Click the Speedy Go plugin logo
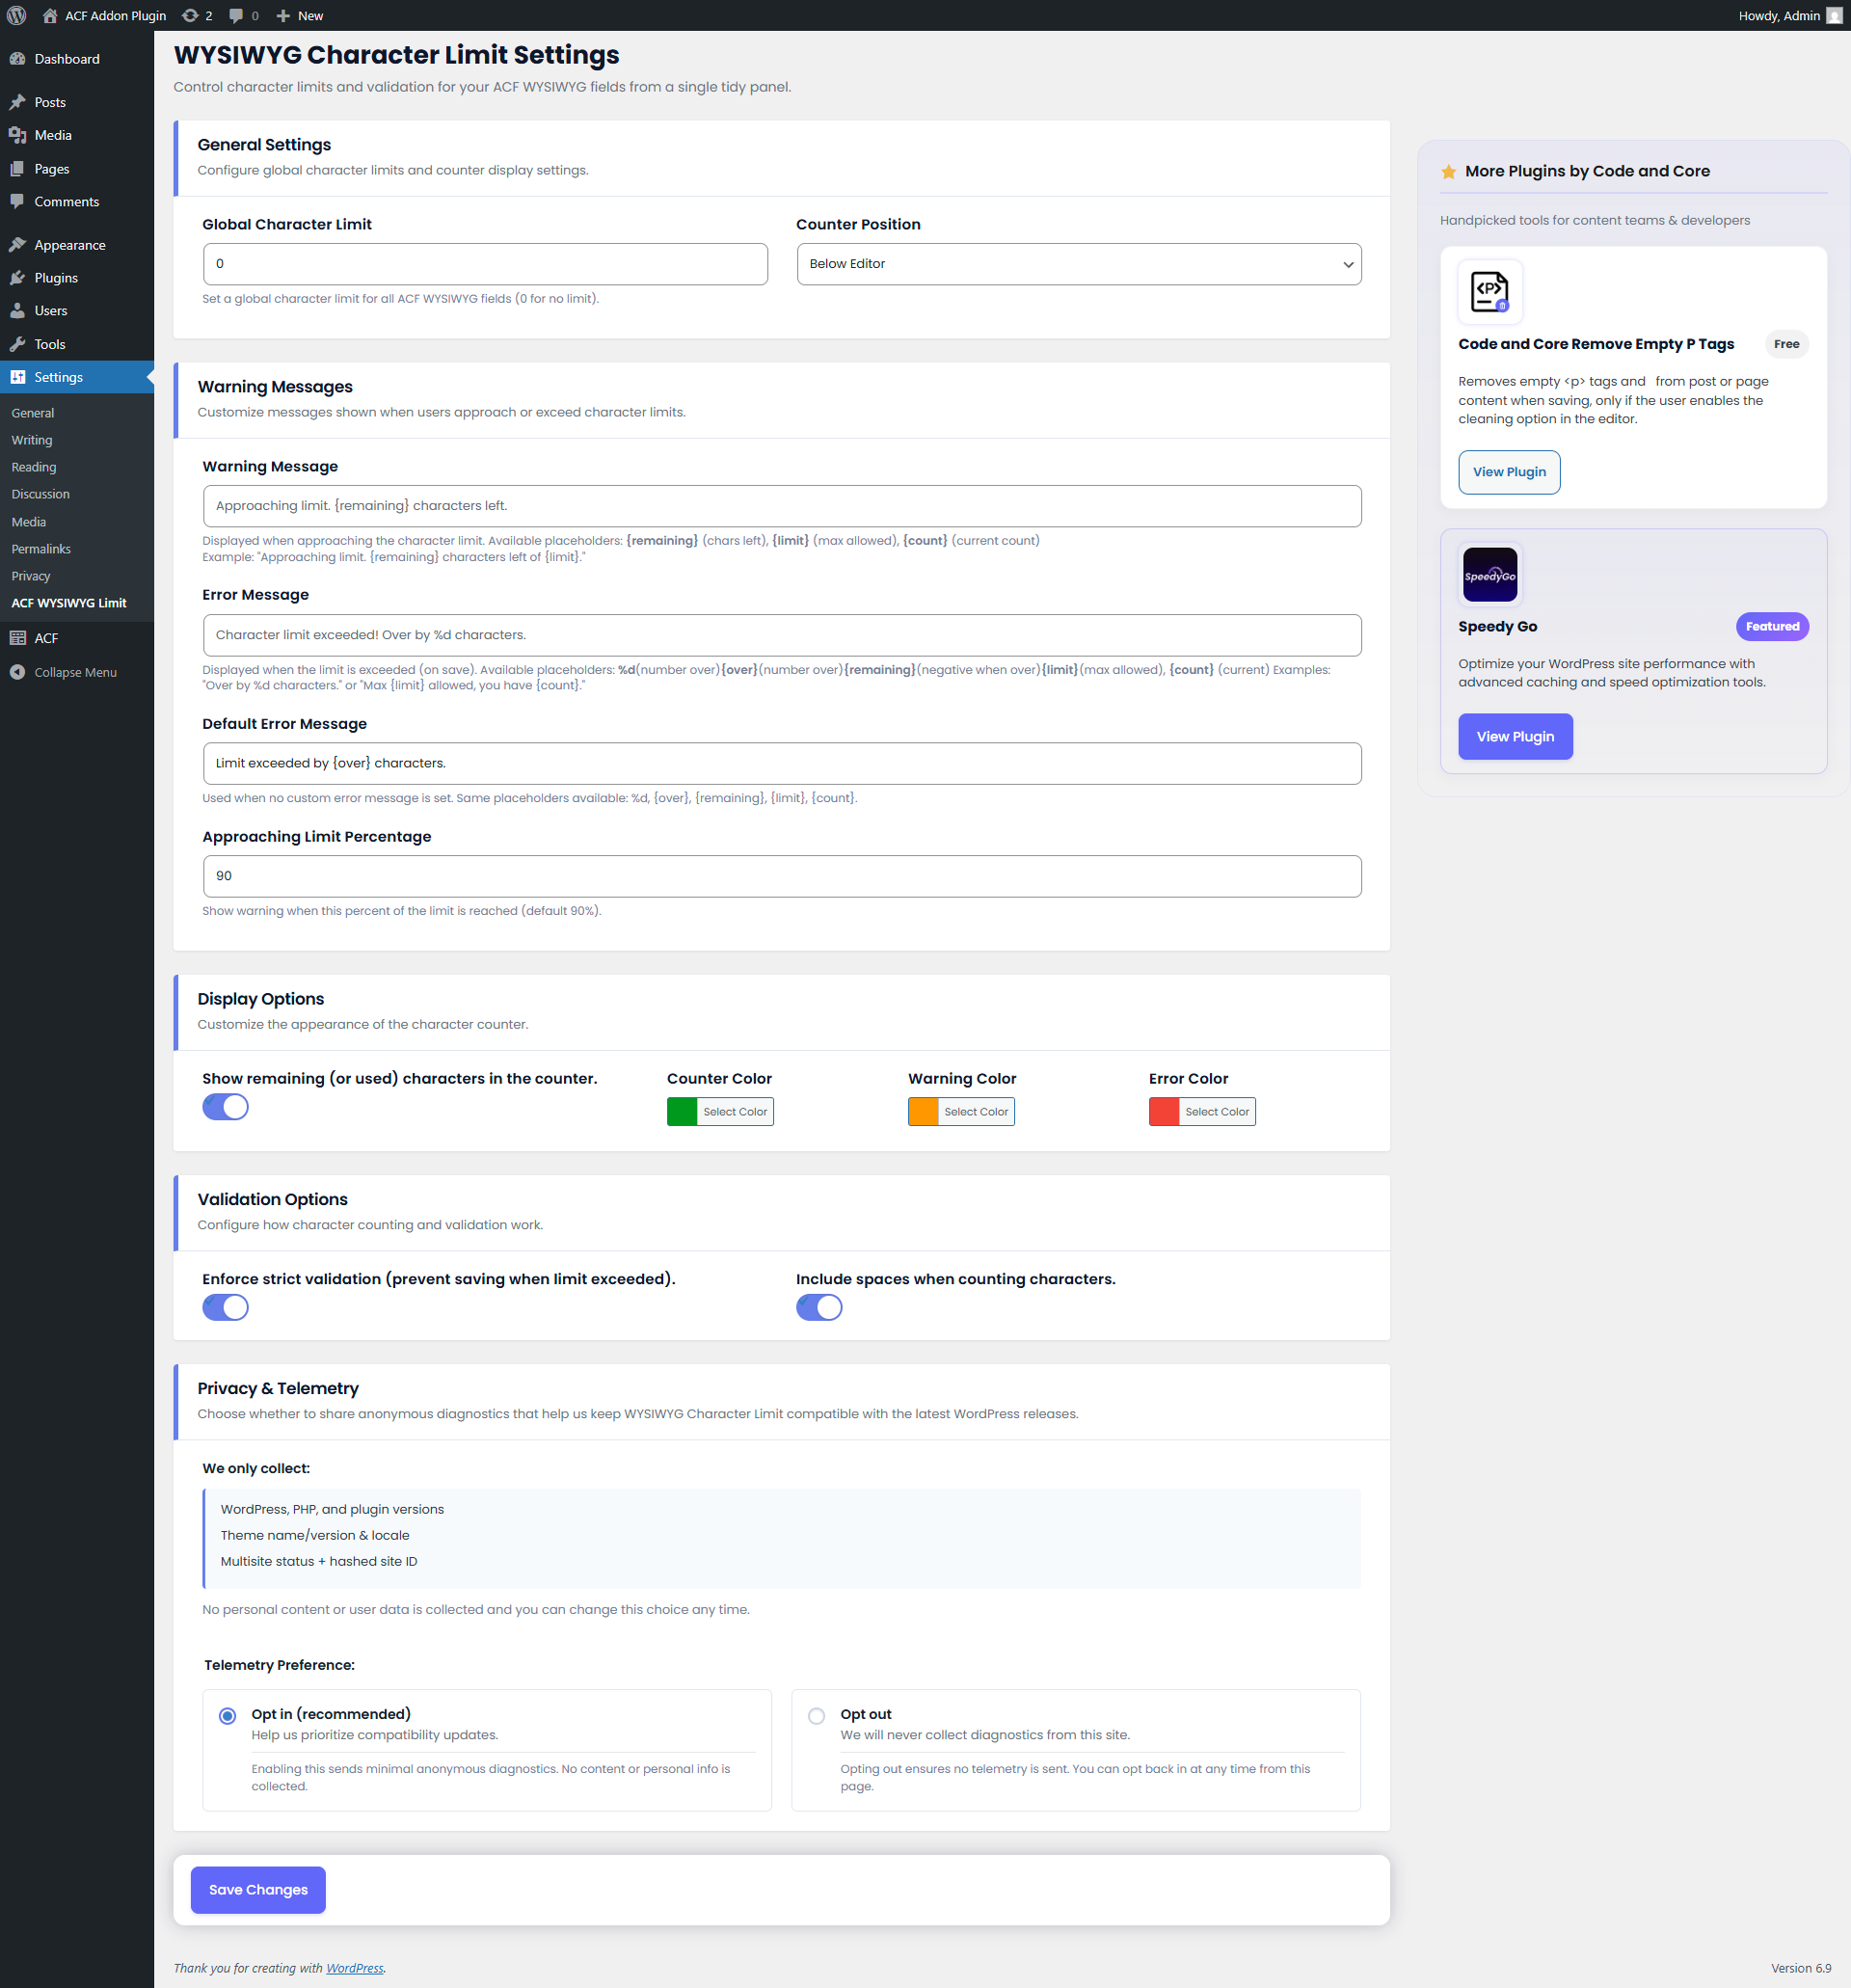Image resolution: width=1851 pixels, height=1988 pixels. (x=1489, y=575)
